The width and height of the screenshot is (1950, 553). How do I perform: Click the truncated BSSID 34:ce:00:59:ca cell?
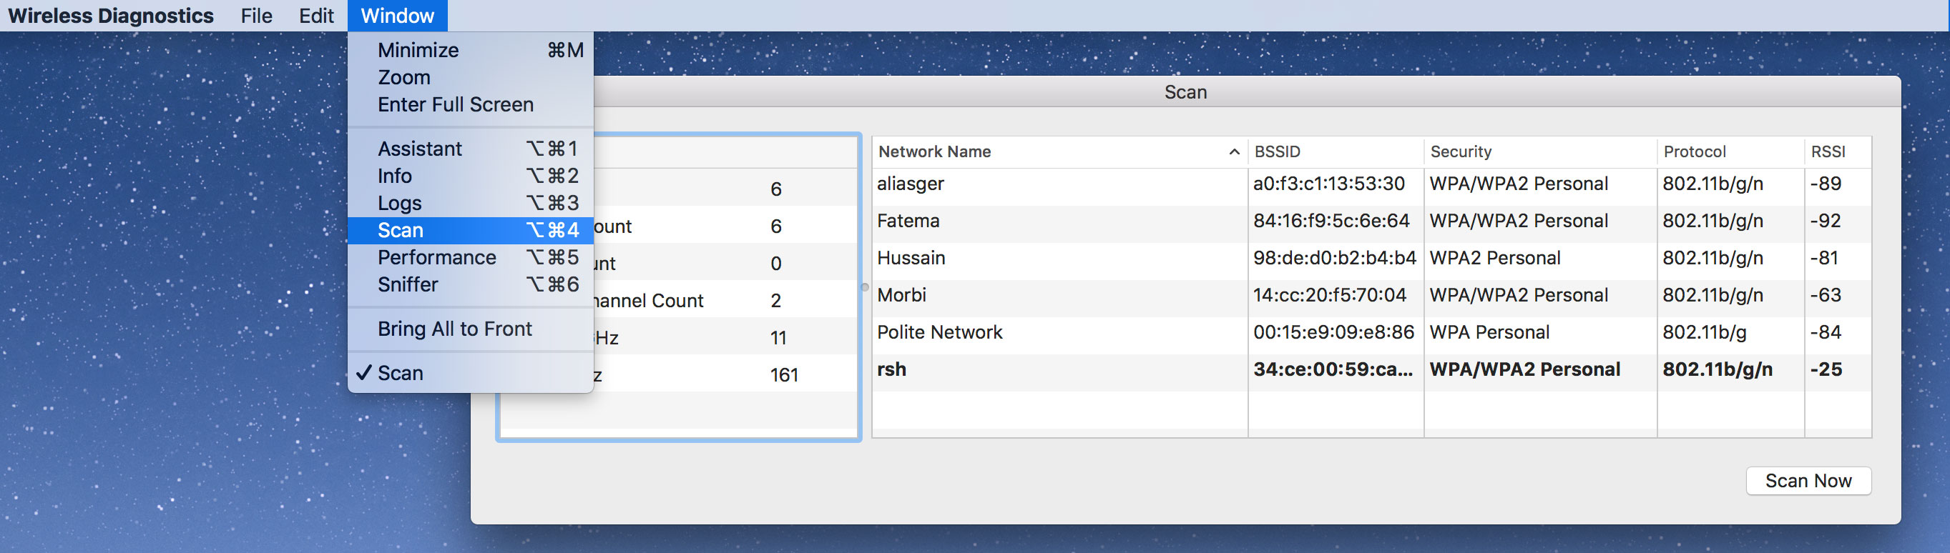(1332, 369)
